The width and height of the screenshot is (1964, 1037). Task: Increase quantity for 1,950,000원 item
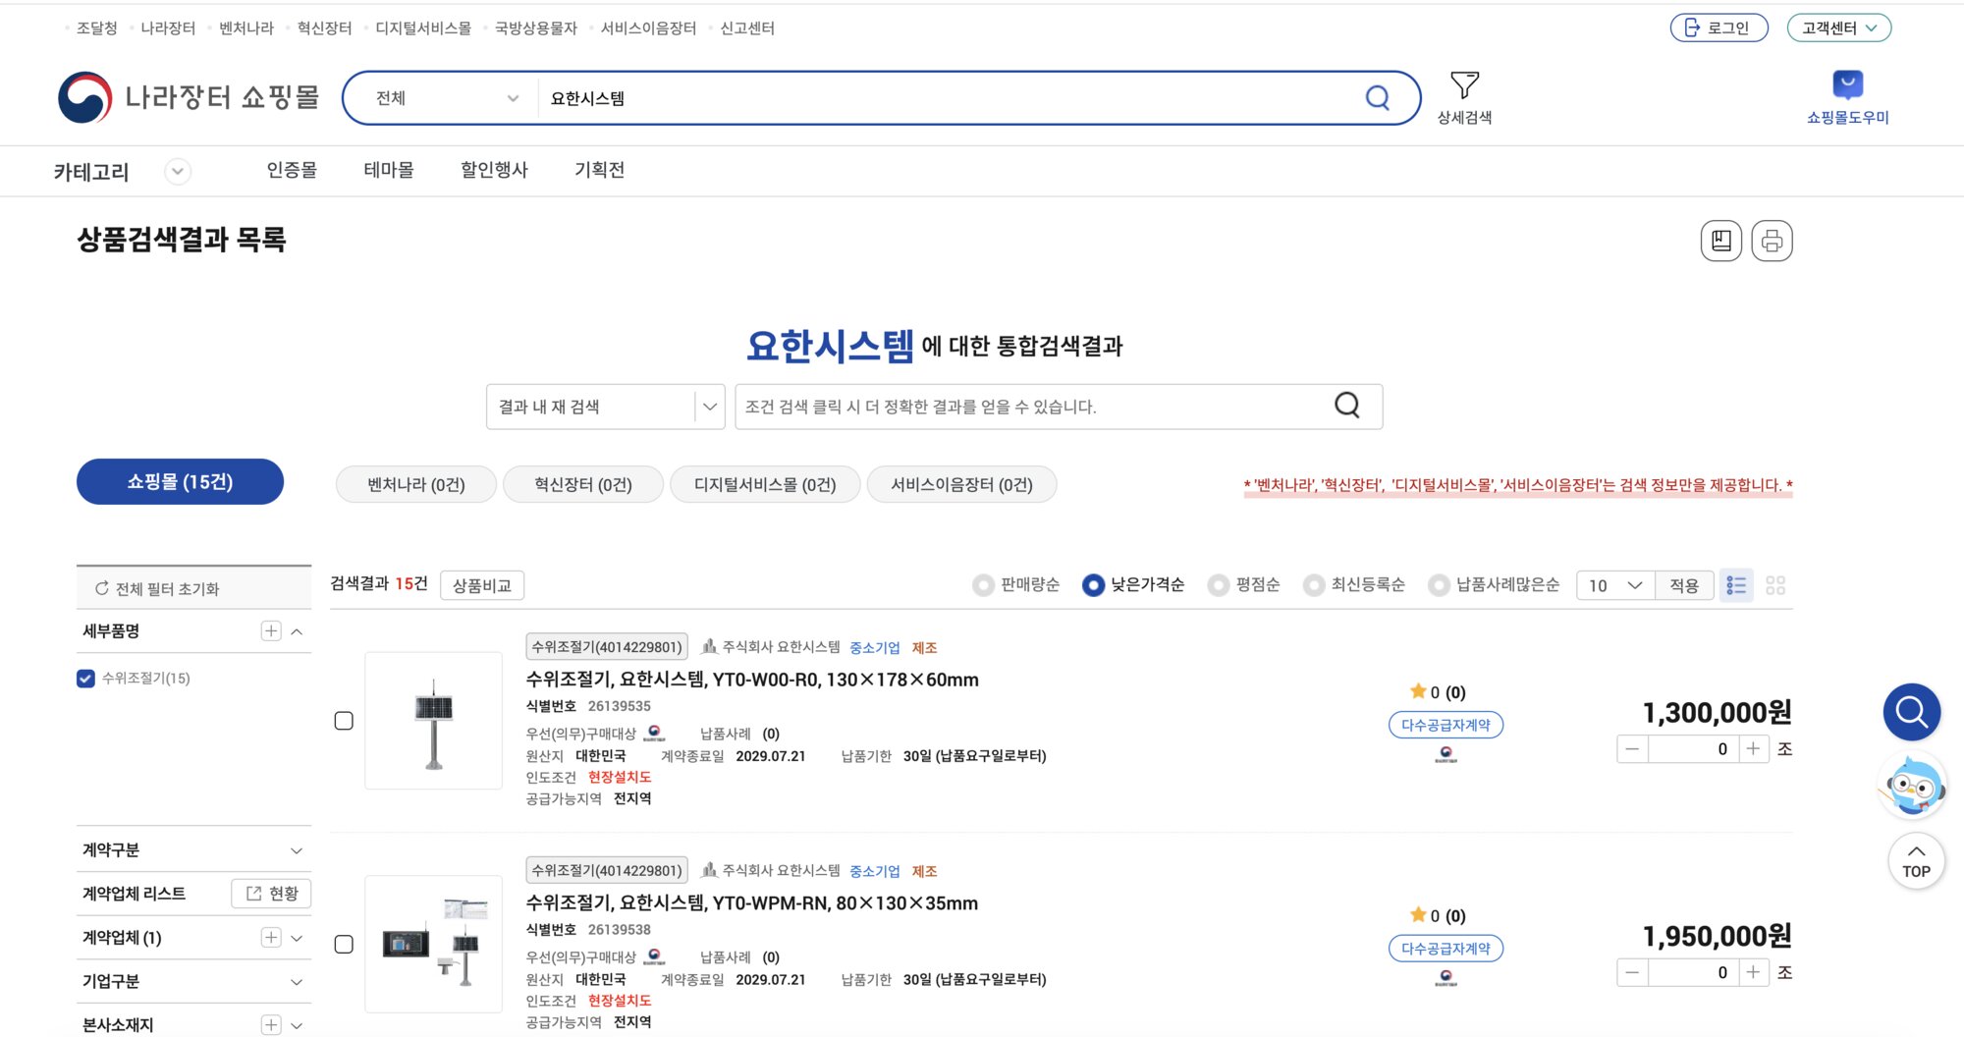1753,972
